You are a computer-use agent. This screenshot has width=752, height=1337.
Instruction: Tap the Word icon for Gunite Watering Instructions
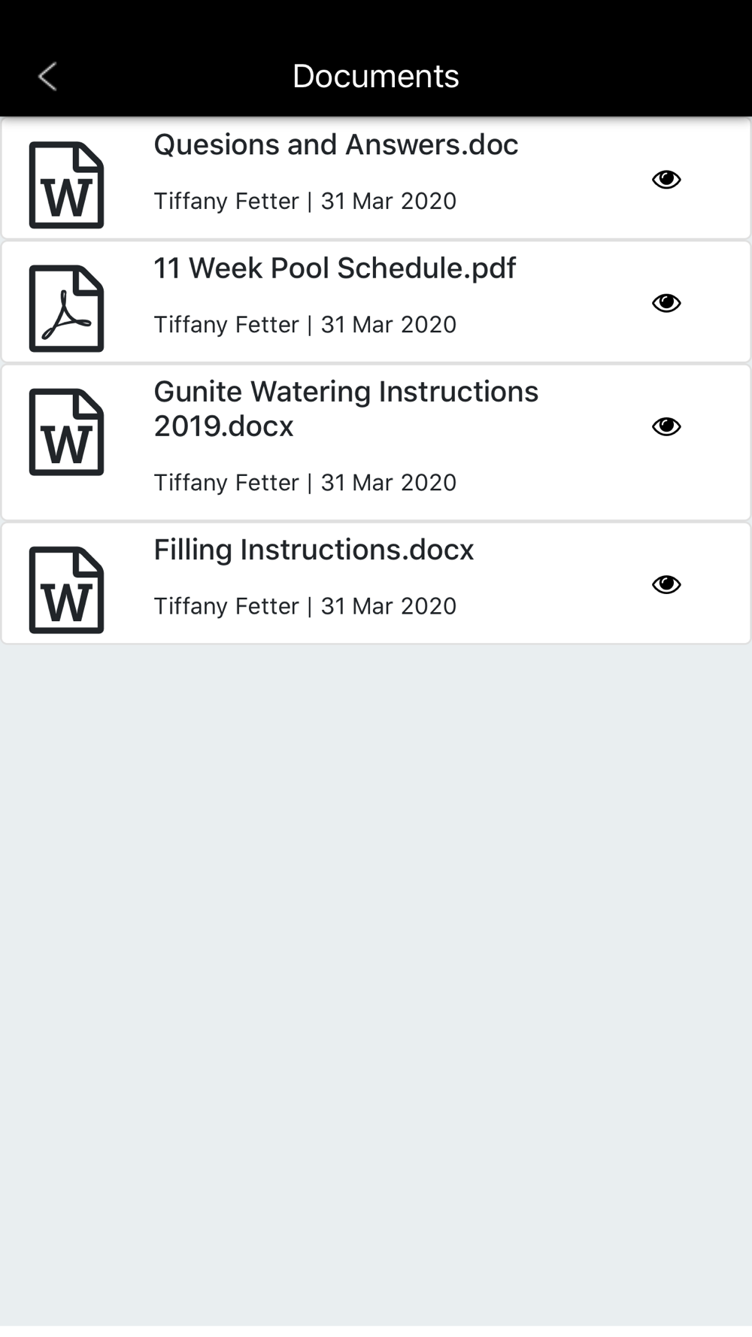(x=66, y=432)
